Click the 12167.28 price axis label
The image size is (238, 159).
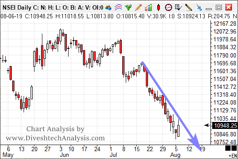click(225, 24)
